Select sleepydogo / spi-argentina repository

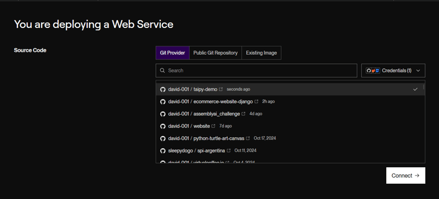click(290, 151)
